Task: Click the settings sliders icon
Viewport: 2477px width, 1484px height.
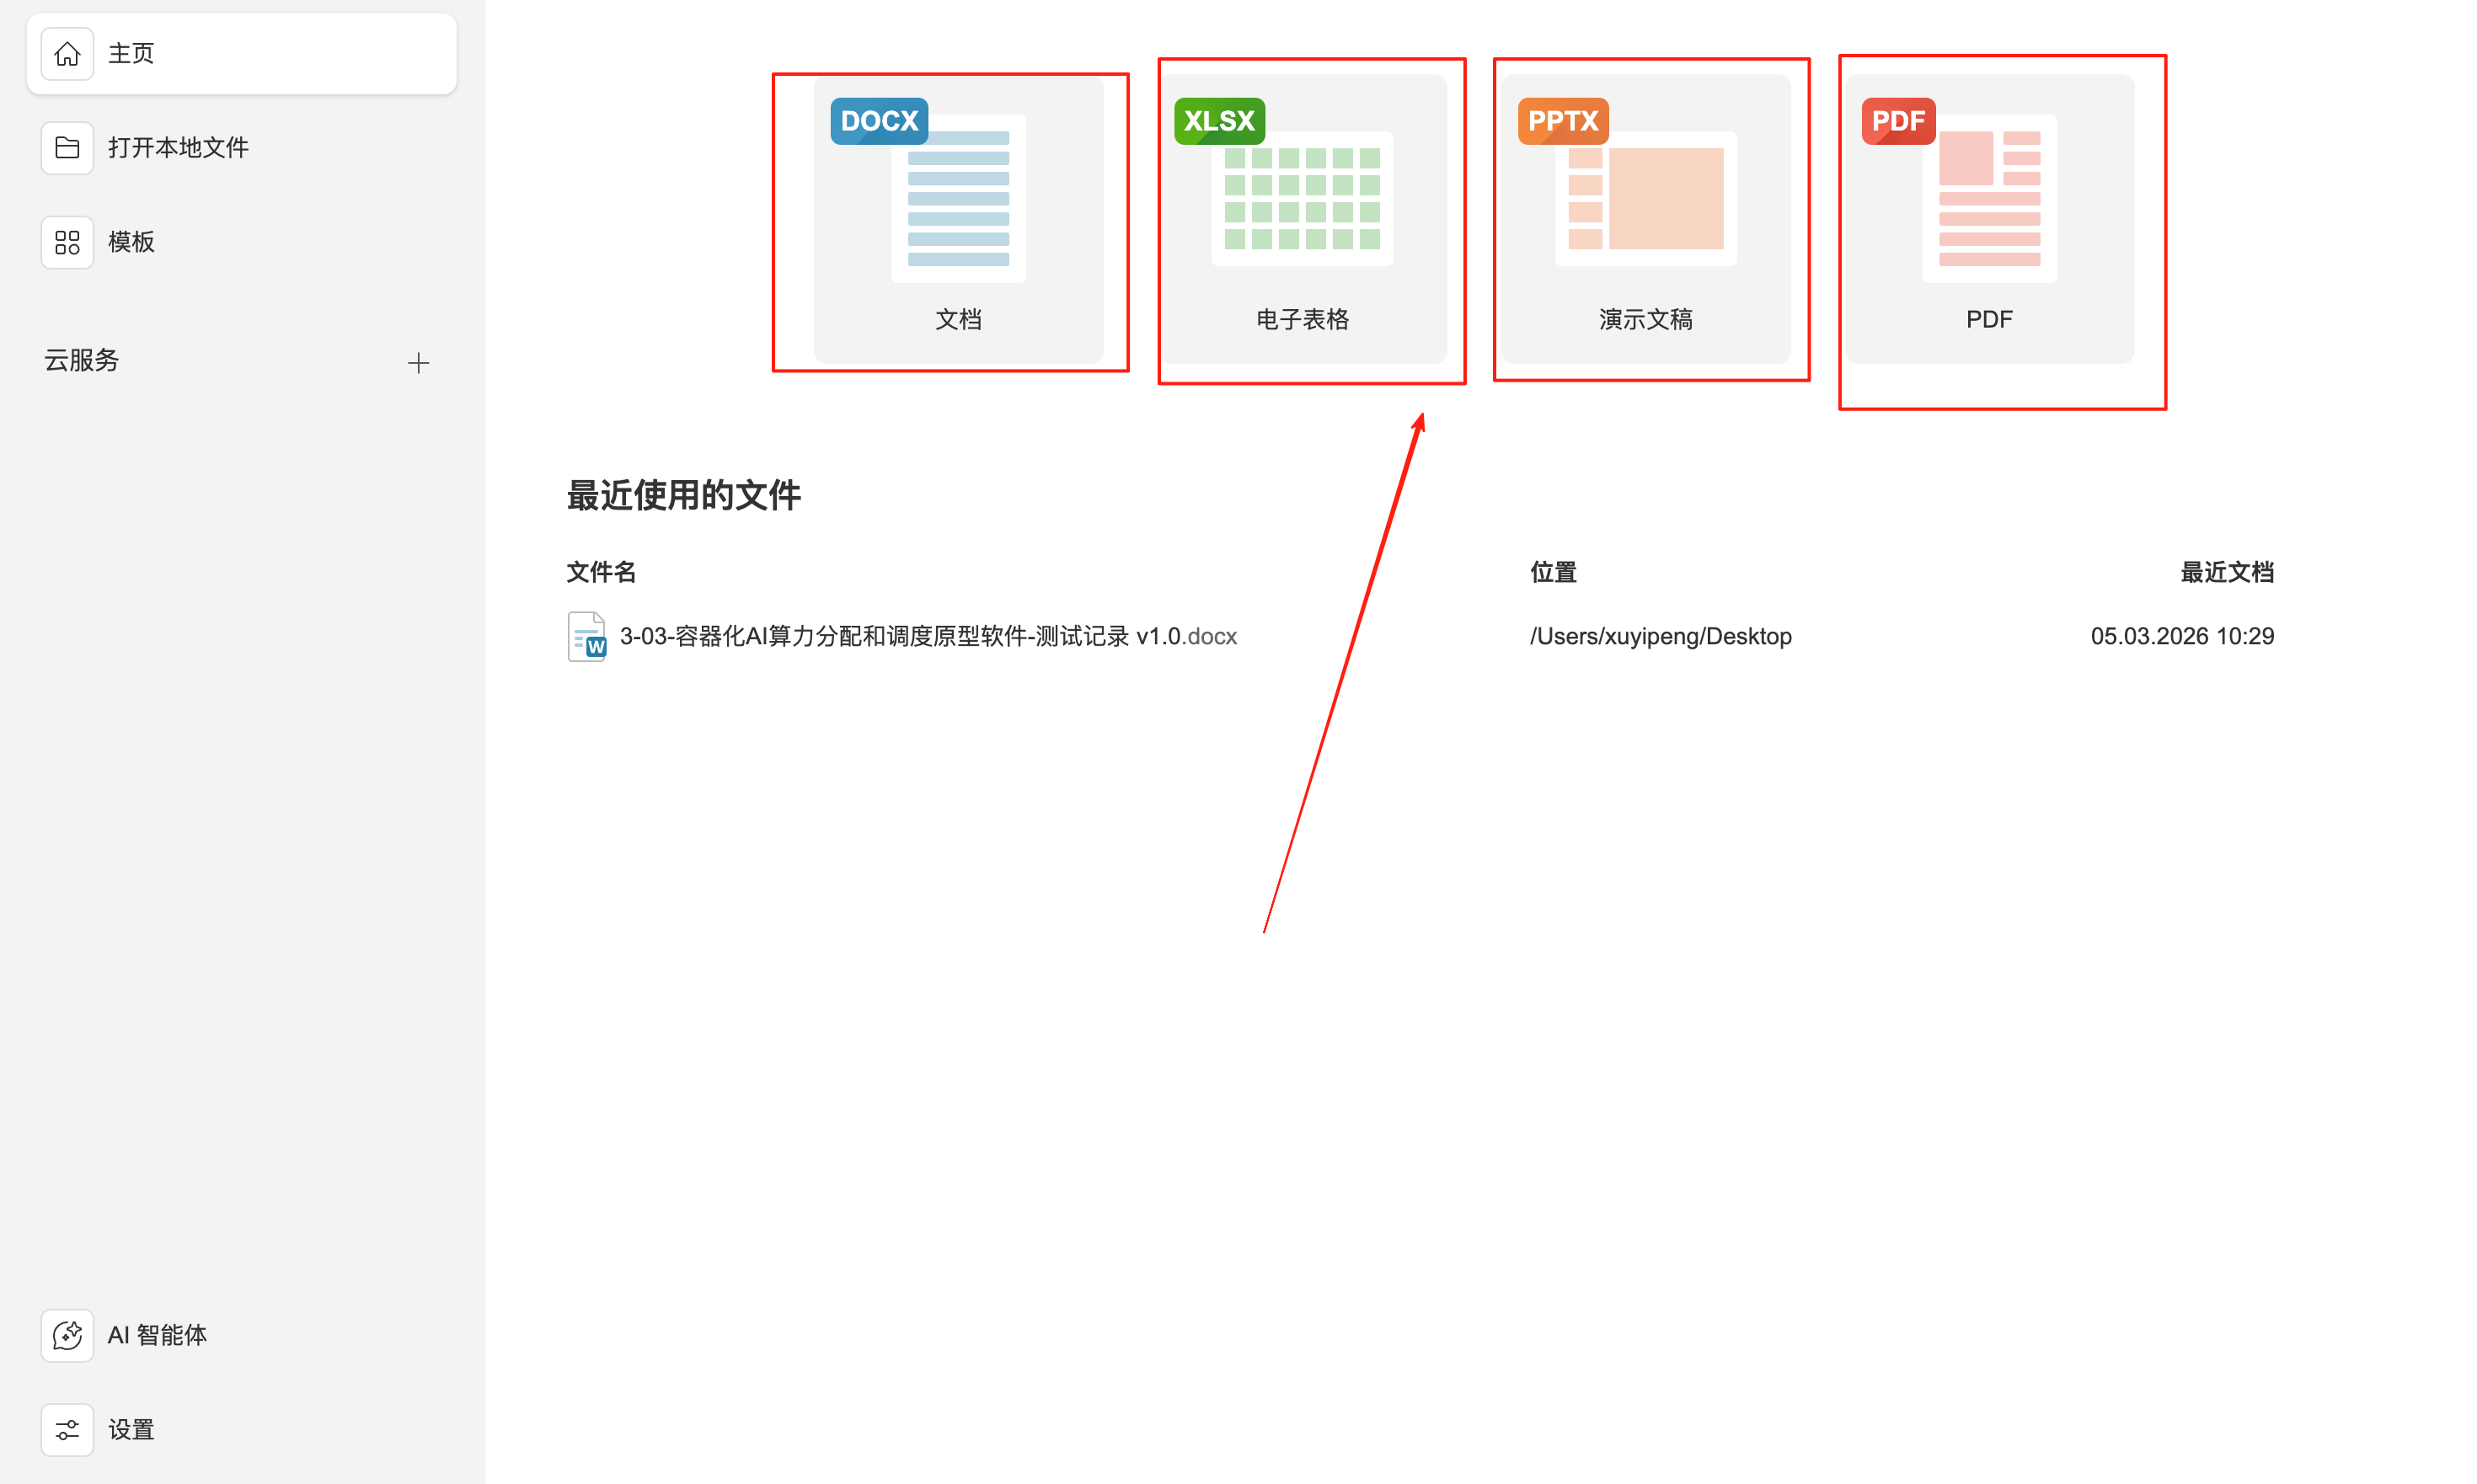Action: [x=67, y=1430]
